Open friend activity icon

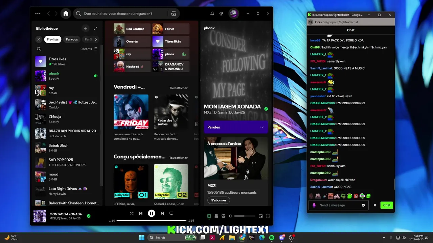pos(221,13)
